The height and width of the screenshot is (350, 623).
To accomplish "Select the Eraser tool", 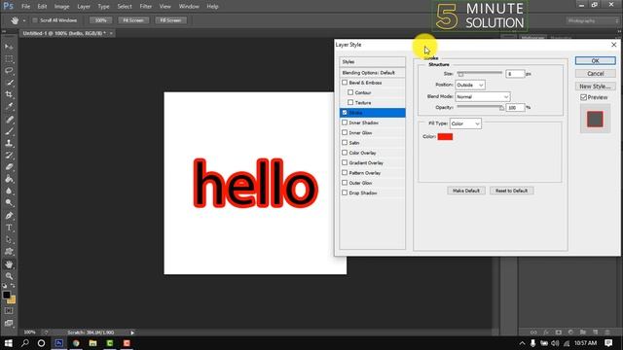I will point(9,167).
